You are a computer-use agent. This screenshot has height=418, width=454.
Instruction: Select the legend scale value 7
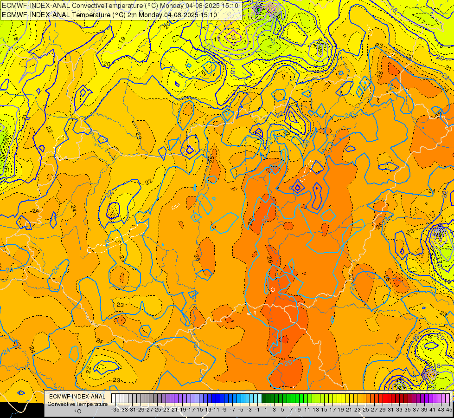291,410
